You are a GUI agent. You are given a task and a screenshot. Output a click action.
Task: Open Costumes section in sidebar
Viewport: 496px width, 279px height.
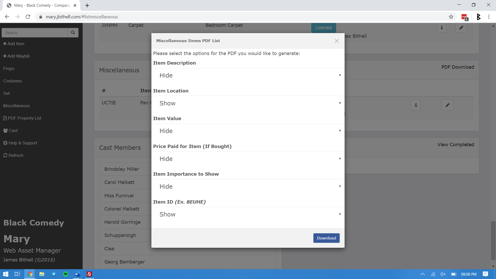click(x=12, y=81)
